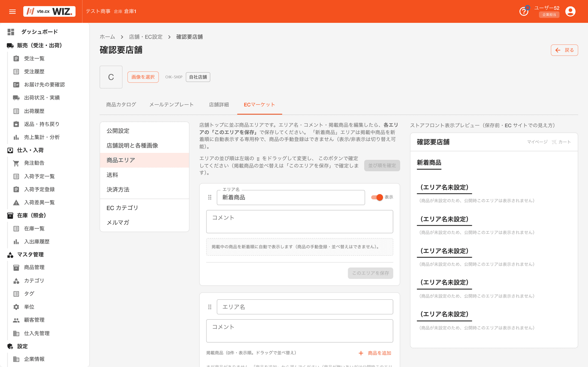Open the help question mark icon
The image size is (588, 367).
click(x=524, y=11)
